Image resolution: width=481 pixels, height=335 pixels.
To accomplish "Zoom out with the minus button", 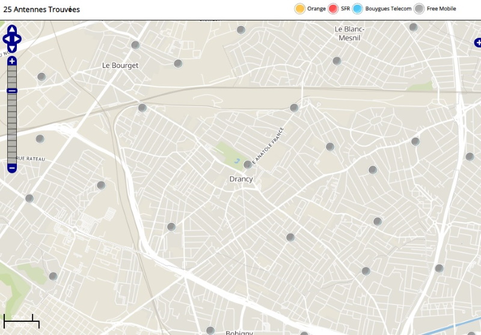I will coord(12,168).
